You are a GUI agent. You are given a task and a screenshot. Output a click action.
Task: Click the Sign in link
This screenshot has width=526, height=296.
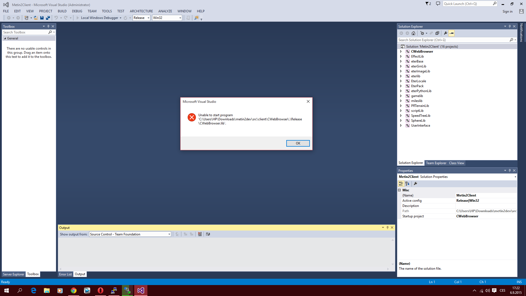pos(507,12)
